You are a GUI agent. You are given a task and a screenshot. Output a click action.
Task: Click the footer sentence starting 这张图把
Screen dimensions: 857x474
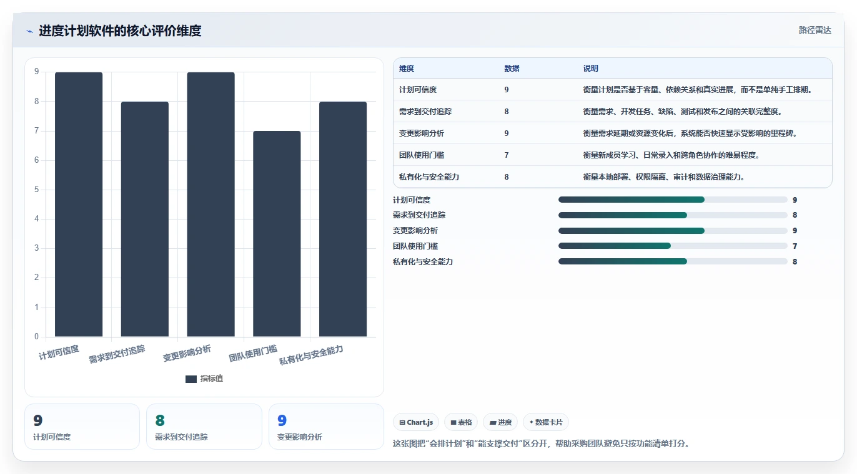[541, 444]
